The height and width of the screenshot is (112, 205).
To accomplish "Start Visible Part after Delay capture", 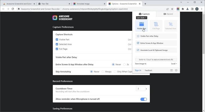I will (156, 36).
